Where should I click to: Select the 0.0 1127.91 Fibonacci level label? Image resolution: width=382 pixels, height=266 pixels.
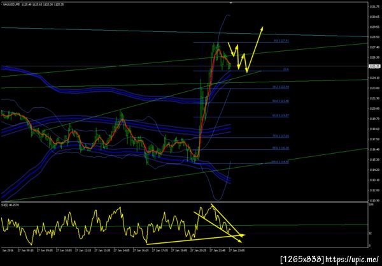coord(281,41)
